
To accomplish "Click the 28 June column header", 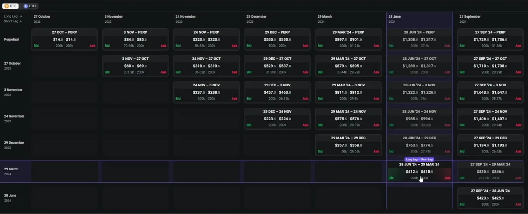I will [395, 19].
